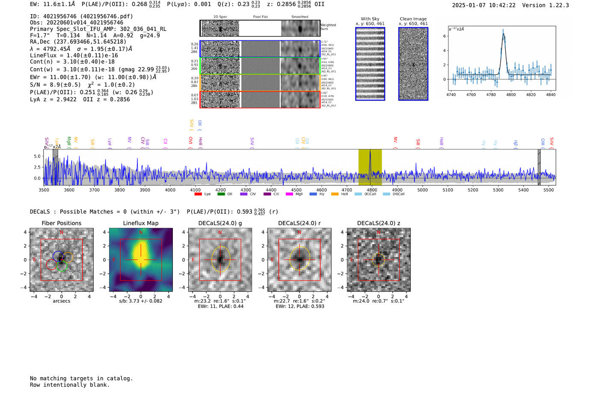This screenshot has width=599, height=408.
Task: Click the 'm:24.0 re:0.7" s:0.1"' caption
Action: [x=379, y=301]
